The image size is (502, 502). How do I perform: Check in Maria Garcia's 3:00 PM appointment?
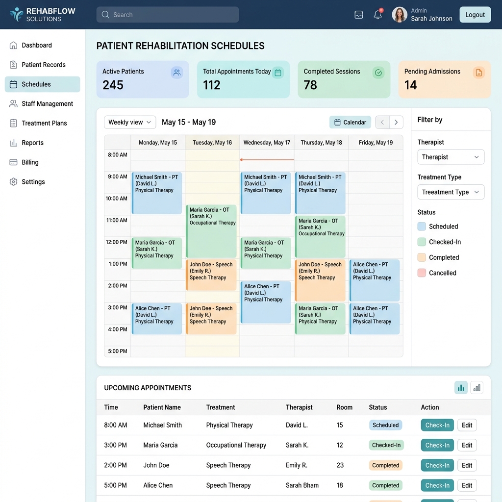click(x=437, y=445)
